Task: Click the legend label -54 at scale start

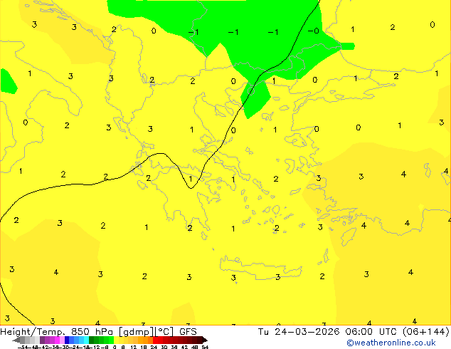Action: tap(23, 347)
